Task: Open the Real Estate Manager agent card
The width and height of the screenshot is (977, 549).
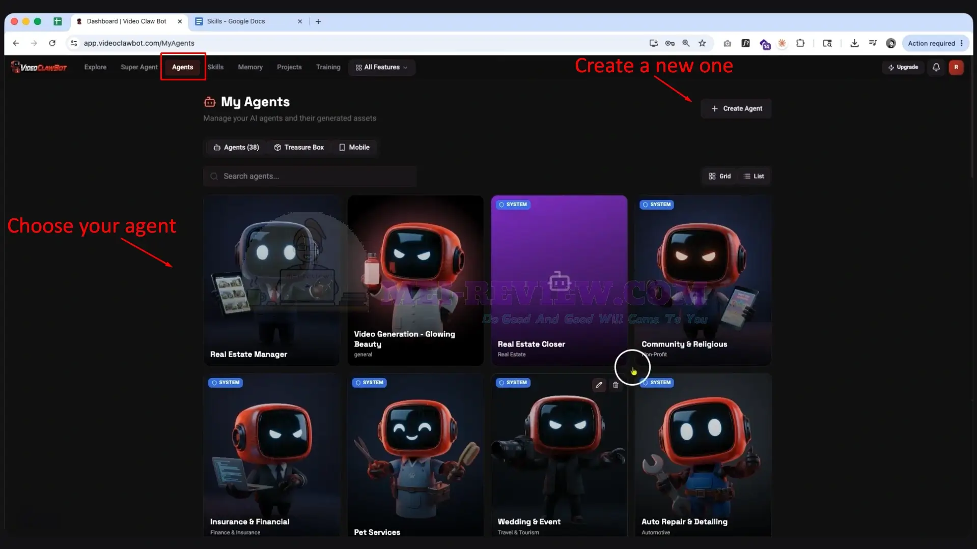Action: click(271, 280)
